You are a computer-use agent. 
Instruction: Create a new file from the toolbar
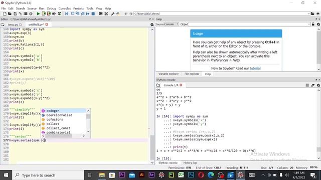tap(5, 13)
